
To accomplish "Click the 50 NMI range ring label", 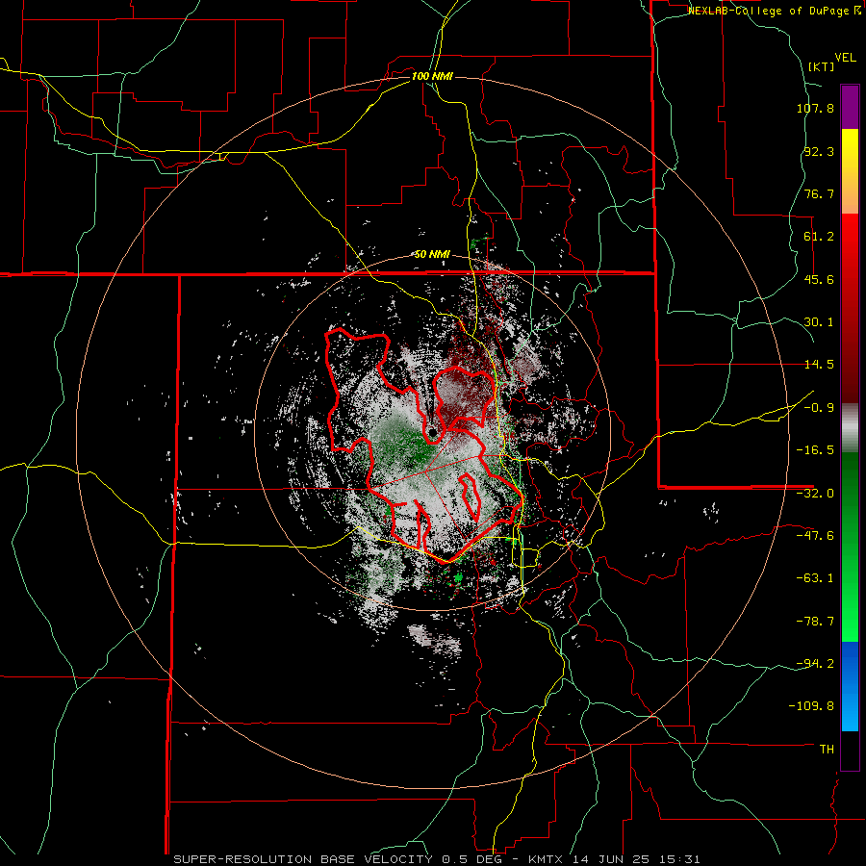I will click(x=432, y=255).
